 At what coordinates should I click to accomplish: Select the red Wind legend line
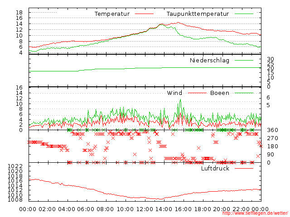tap(197, 93)
